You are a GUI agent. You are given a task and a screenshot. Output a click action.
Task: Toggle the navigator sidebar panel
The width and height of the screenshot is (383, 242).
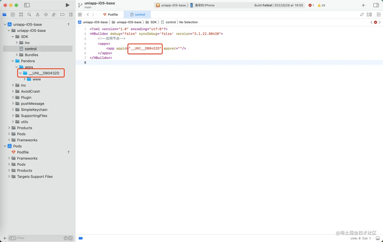click(27, 5)
